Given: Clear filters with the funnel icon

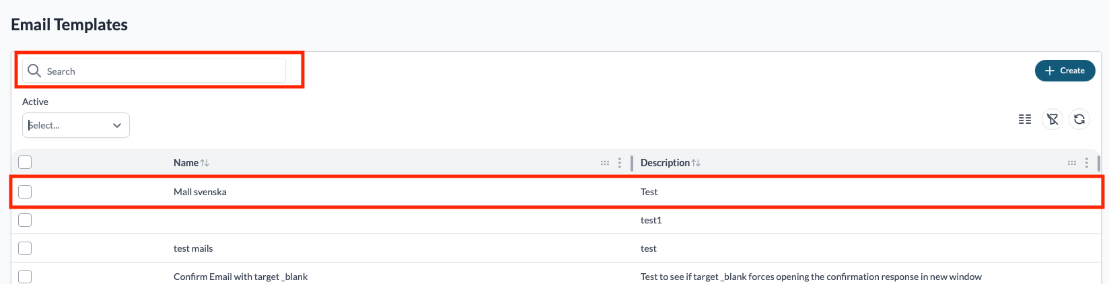Looking at the screenshot, I should point(1052,119).
